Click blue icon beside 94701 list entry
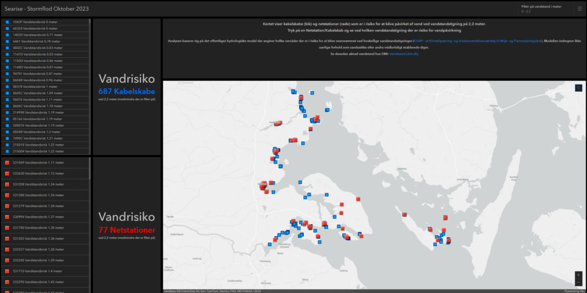This screenshot has width=587, height=293. (7, 73)
